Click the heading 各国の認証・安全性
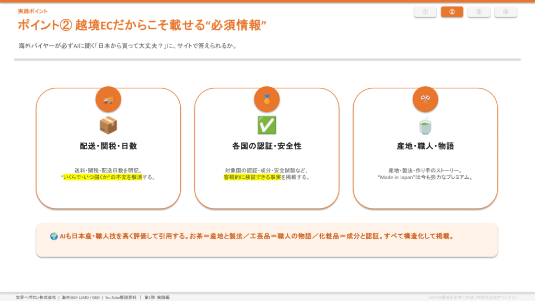The width and height of the screenshot is (535, 301). (x=267, y=146)
